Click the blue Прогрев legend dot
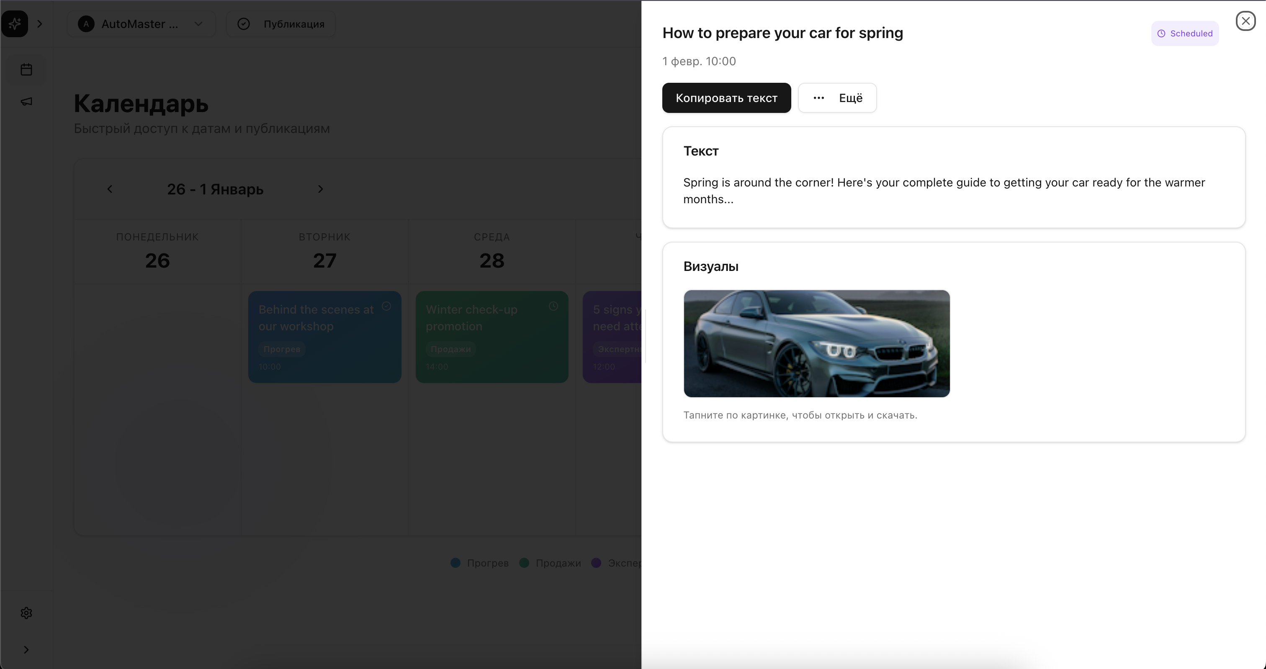Viewport: 1266px width, 669px height. pyautogui.click(x=455, y=563)
